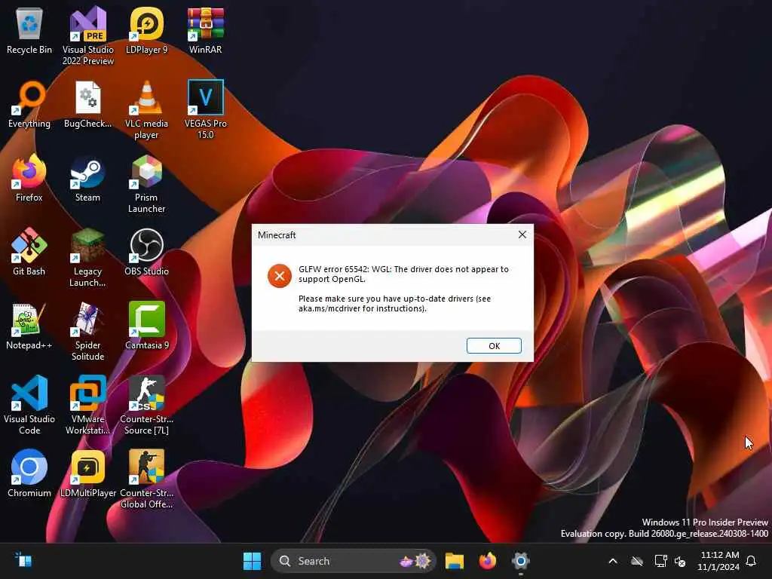Open File Explorer from the taskbar

pyautogui.click(x=455, y=561)
